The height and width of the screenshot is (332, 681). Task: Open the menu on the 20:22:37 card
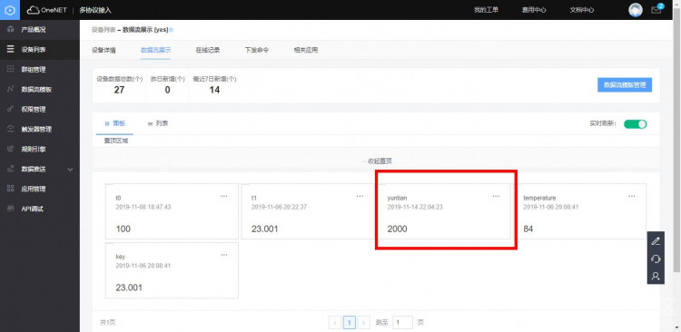point(360,196)
